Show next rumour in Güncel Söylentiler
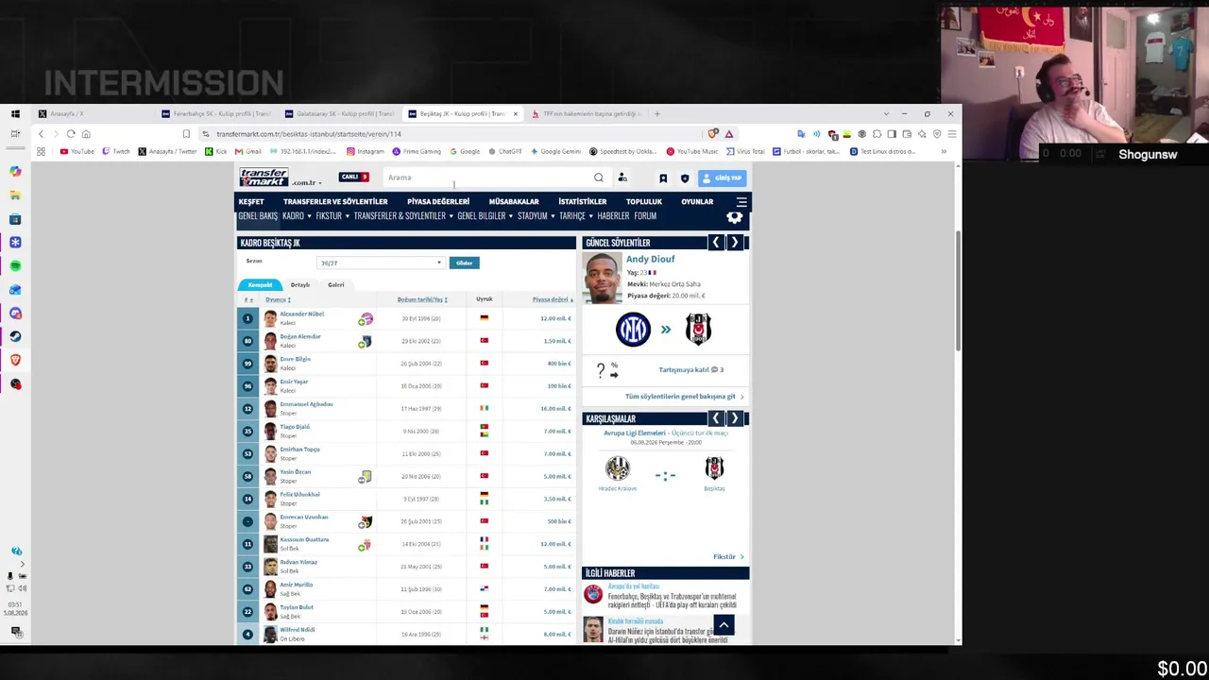The width and height of the screenshot is (1209, 680). [734, 243]
